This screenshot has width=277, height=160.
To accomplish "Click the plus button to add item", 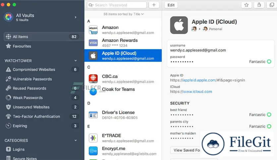I will [x=154, y=5].
